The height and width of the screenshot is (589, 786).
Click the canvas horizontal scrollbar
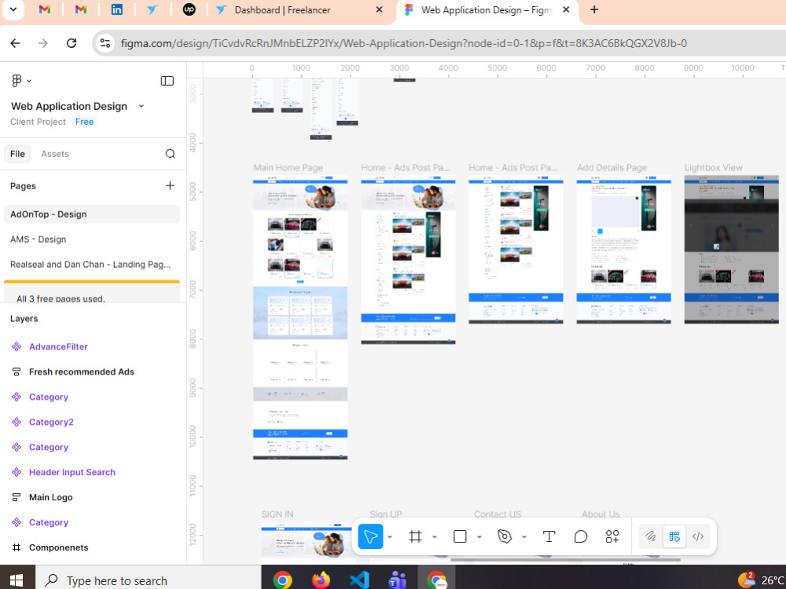565,560
